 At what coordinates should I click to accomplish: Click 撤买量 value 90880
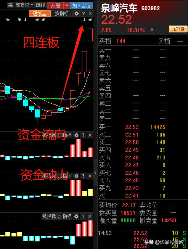tap(128, 220)
